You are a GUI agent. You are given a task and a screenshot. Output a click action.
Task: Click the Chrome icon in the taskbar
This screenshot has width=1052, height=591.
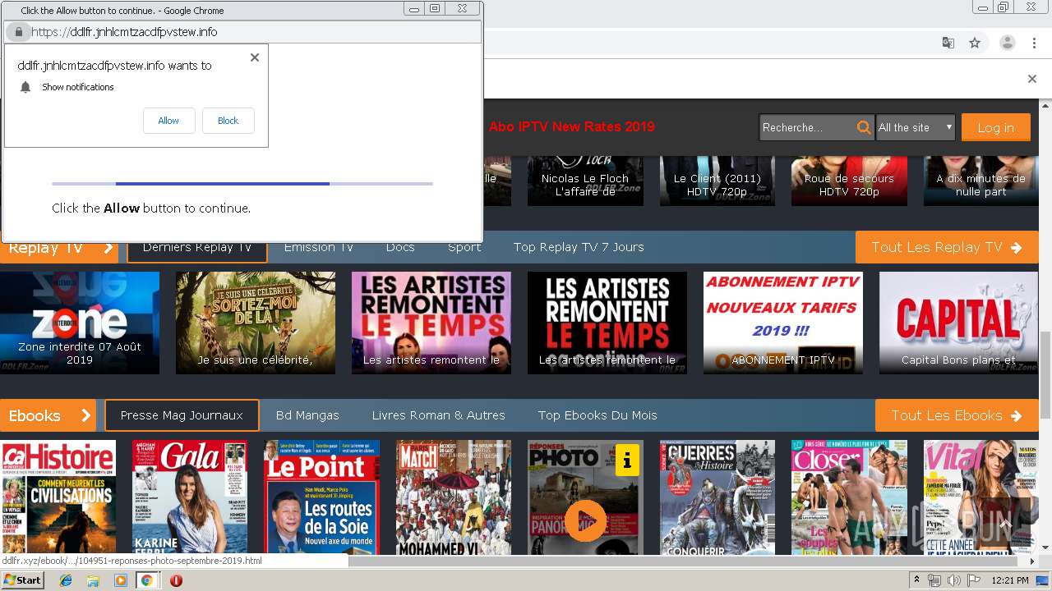click(x=147, y=580)
